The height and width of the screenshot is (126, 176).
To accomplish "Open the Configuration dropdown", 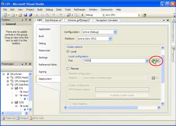I will point(115,32).
